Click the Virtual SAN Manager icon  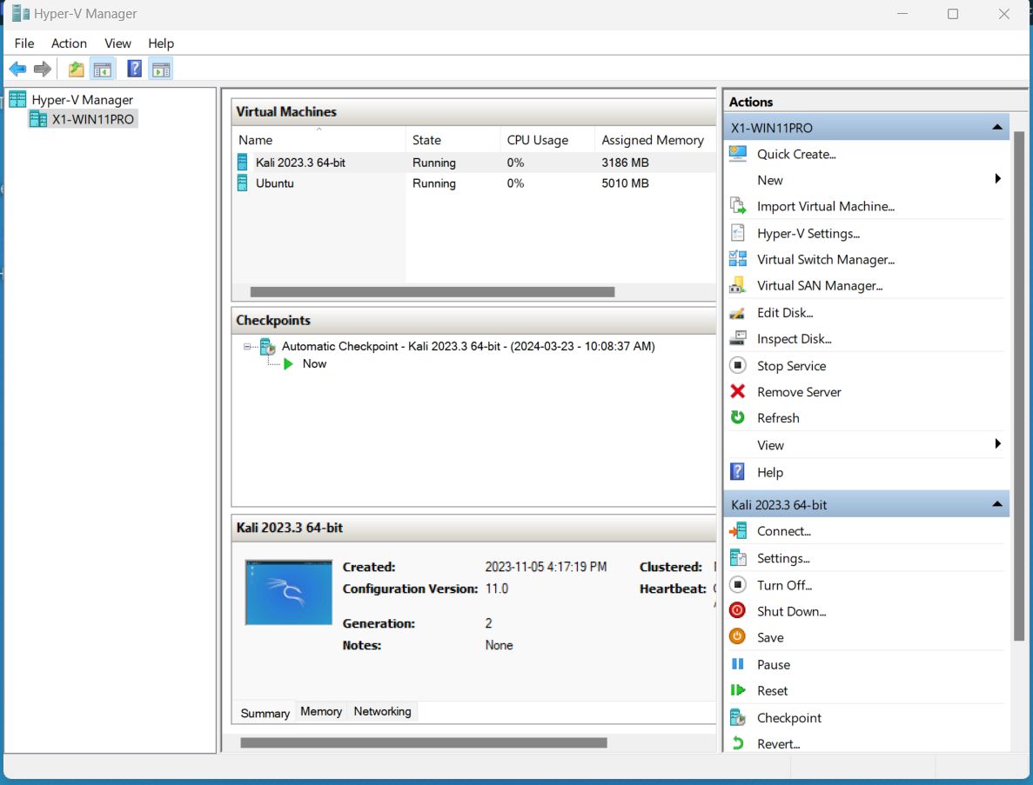pyautogui.click(x=738, y=285)
